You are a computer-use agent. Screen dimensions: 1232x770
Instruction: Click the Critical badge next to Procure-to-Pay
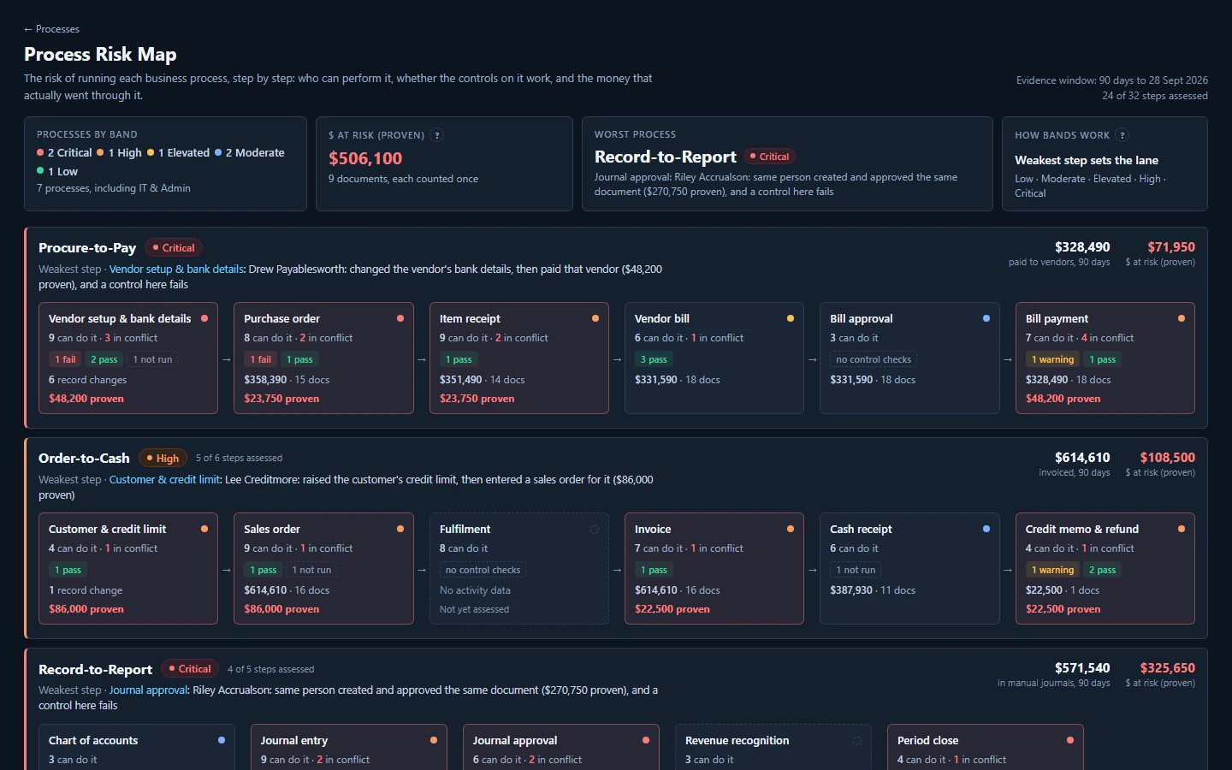[x=174, y=248]
